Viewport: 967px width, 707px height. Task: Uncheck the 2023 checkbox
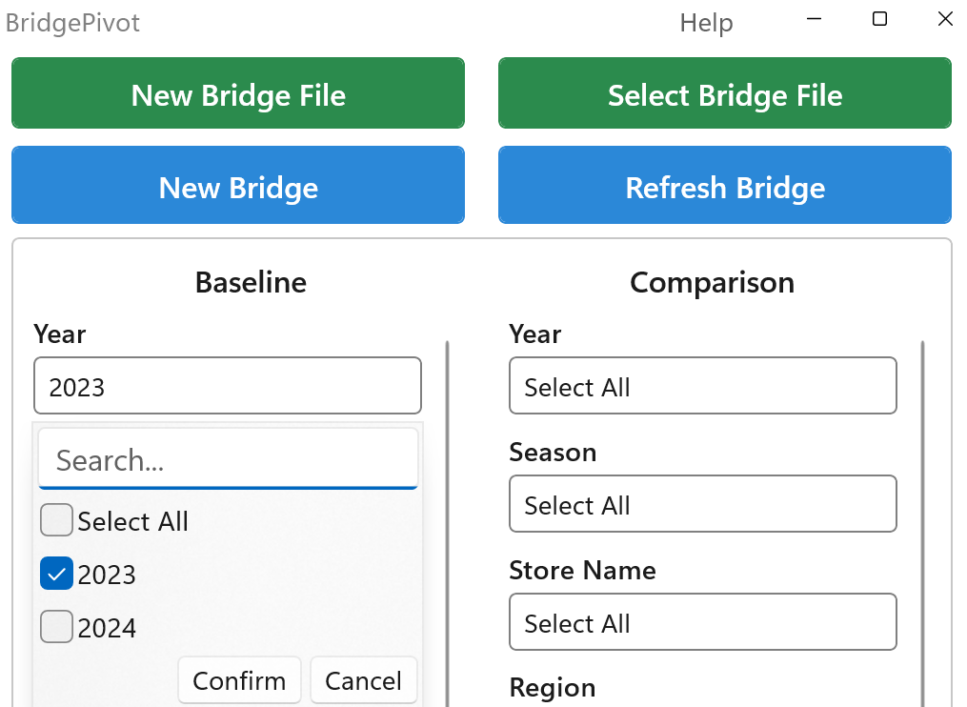coord(56,573)
